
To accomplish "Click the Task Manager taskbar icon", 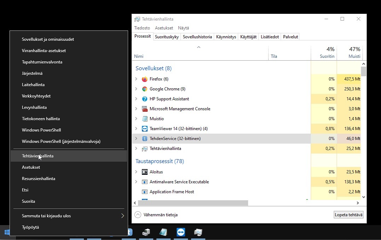I will click(198, 232).
